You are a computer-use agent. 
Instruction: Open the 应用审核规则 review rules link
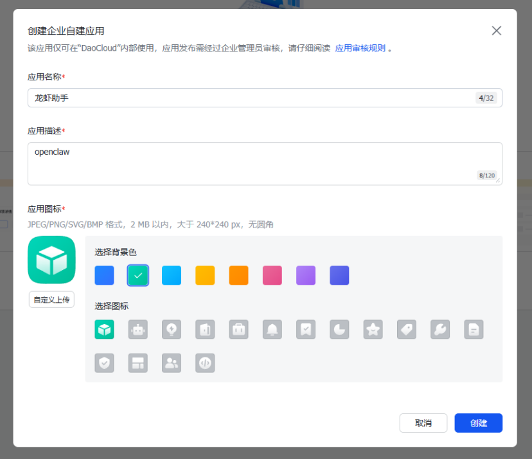[x=360, y=48]
